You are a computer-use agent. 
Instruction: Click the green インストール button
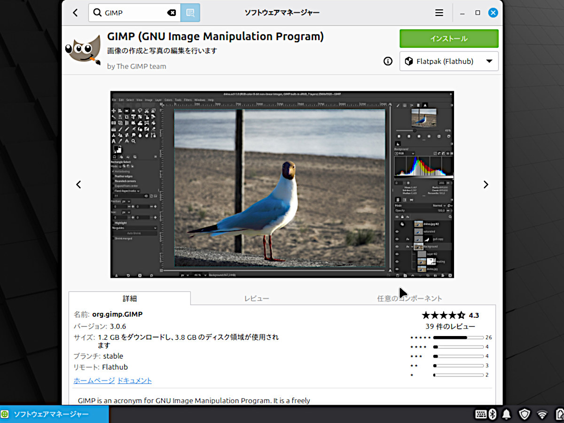coord(448,39)
